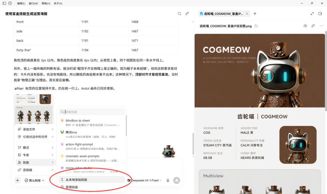Image resolution: width=327 pixels, height=194 pixels.
Task: Choose the 腾讯ima skill
Action: tap(92, 134)
